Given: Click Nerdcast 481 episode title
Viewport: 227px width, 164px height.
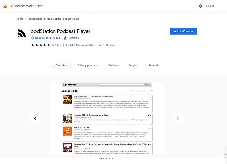Looking at the screenshot, I should [91, 115].
